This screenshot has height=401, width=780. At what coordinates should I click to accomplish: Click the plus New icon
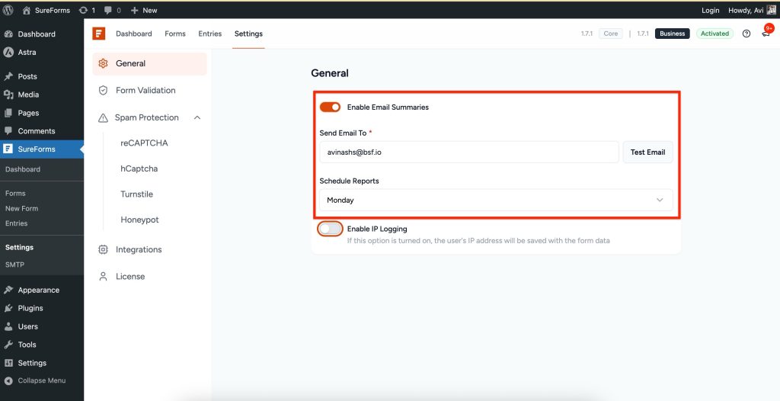tap(134, 10)
